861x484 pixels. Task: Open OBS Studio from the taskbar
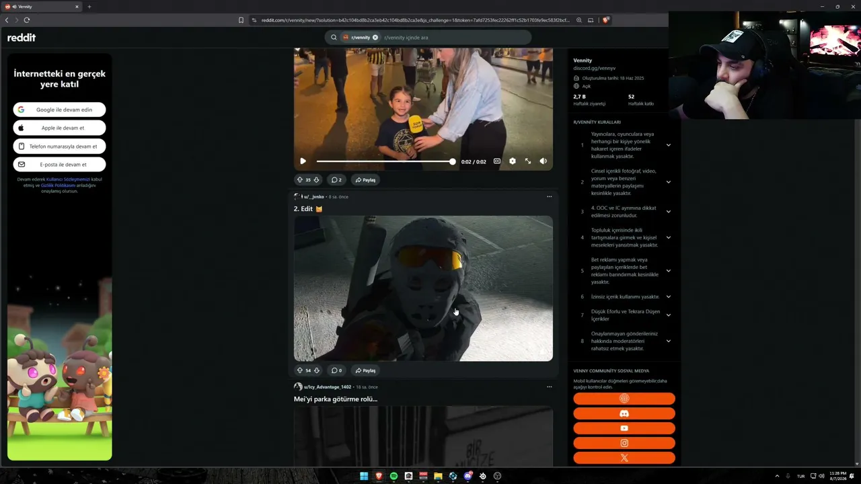497,476
